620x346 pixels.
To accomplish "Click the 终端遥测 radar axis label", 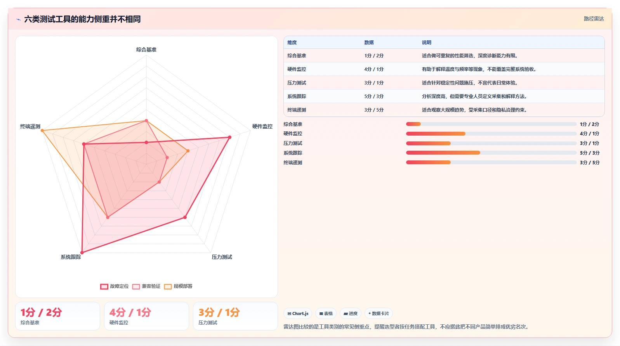I will coord(30,126).
